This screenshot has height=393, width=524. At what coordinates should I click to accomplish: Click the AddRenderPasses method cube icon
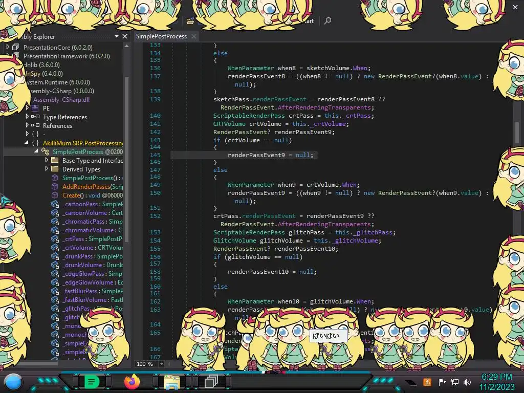[x=55, y=186]
